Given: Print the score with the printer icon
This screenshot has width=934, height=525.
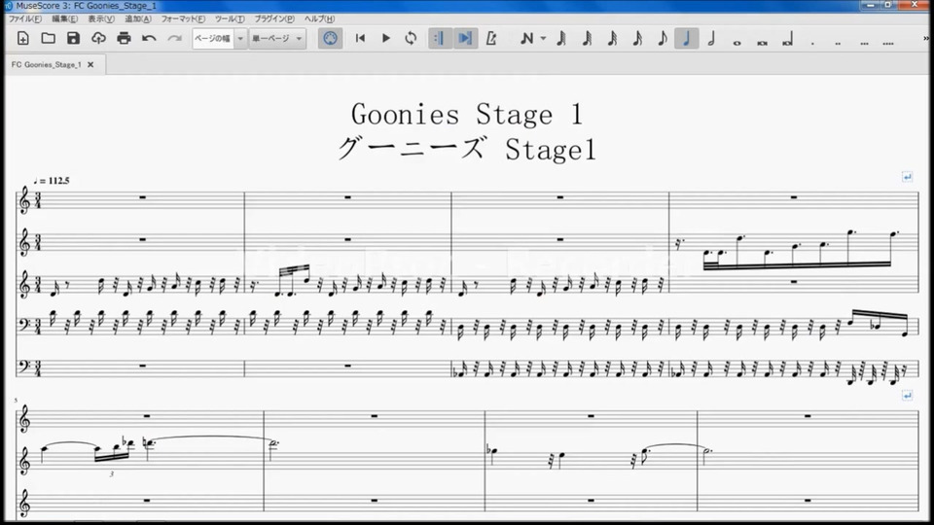Looking at the screenshot, I should pyautogui.click(x=124, y=39).
